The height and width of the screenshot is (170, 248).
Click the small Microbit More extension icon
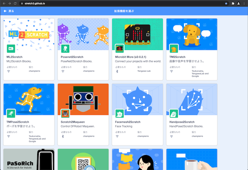click(119, 49)
